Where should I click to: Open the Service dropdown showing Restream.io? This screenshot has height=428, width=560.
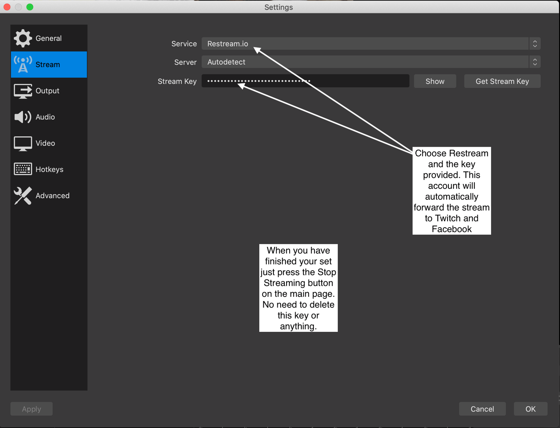point(371,44)
